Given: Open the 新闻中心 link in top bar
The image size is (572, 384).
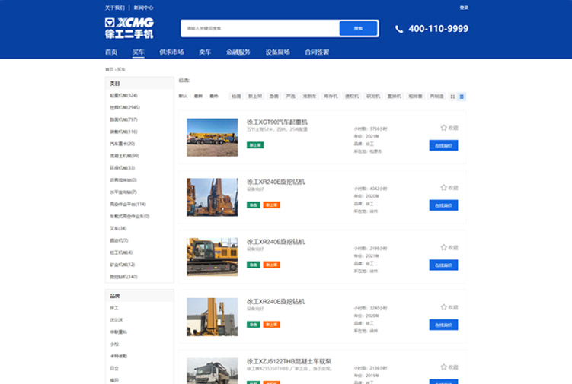Looking at the screenshot, I should pyautogui.click(x=143, y=8).
